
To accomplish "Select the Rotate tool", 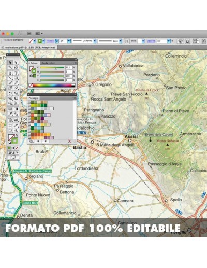I will (x=10, y=93).
